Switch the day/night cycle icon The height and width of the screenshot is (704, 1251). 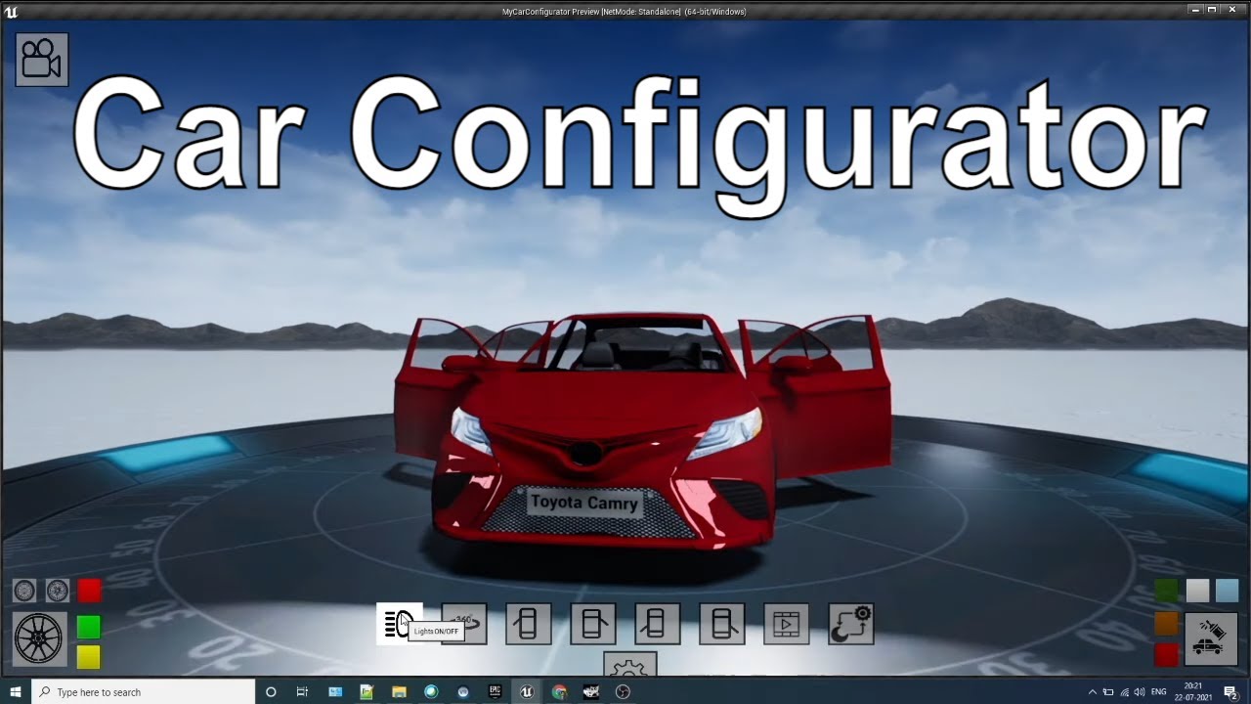pos(851,624)
